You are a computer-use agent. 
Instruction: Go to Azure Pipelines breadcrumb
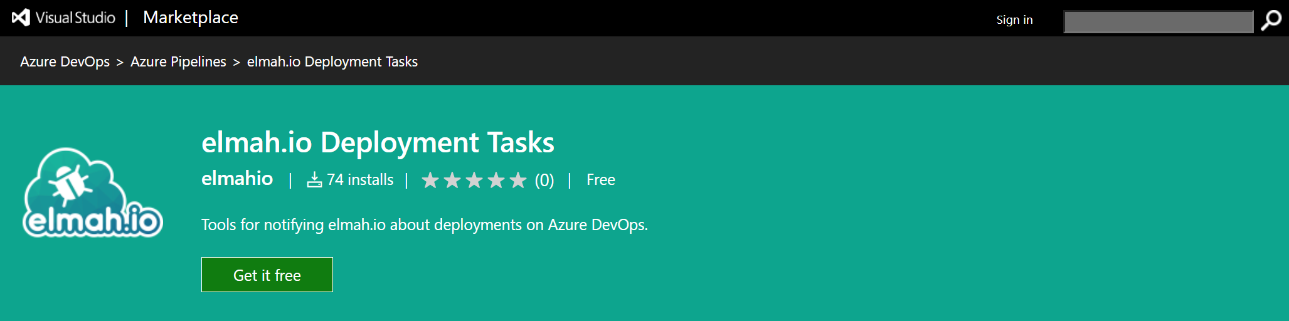178,61
